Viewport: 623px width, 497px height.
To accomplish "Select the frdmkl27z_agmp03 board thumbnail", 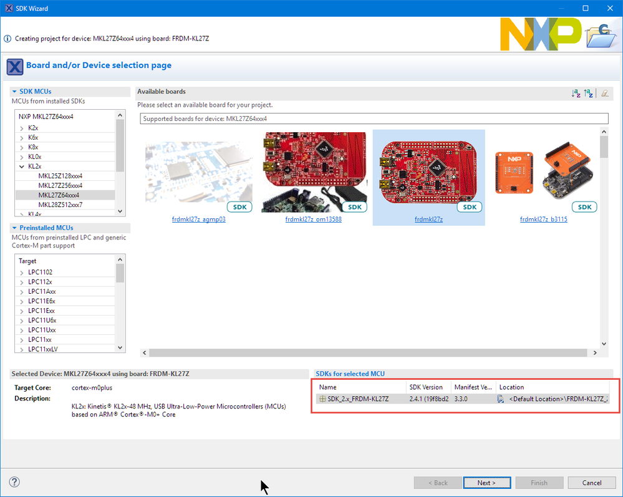I will pos(199,172).
